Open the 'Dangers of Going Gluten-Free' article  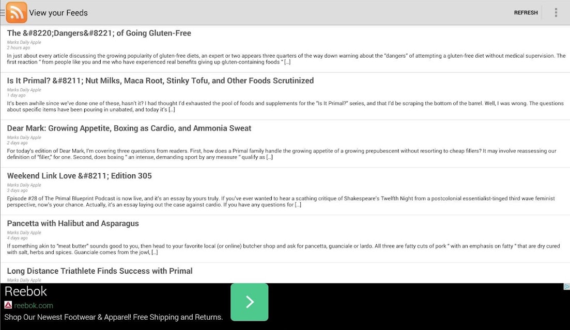99,33
